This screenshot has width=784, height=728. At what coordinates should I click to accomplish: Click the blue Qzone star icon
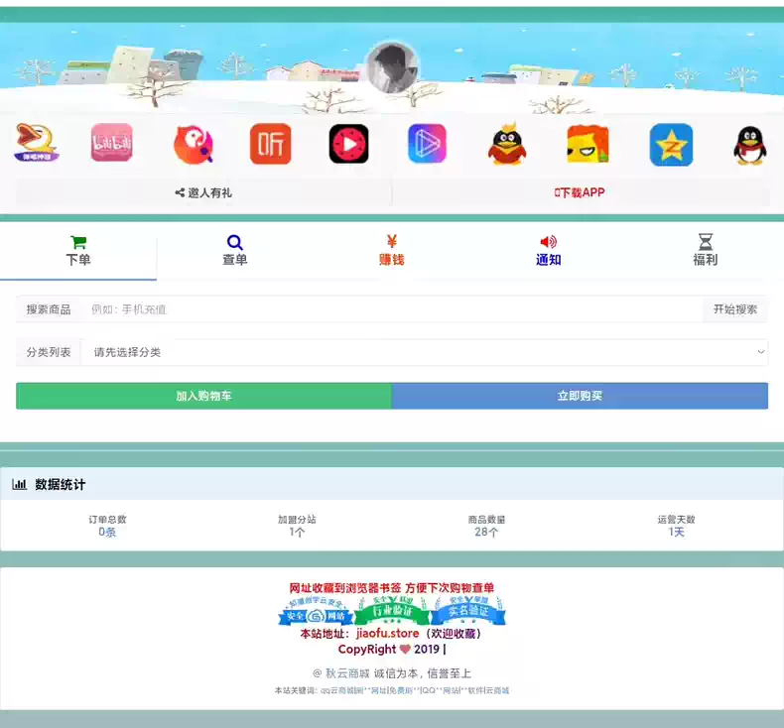tap(671, 145)
